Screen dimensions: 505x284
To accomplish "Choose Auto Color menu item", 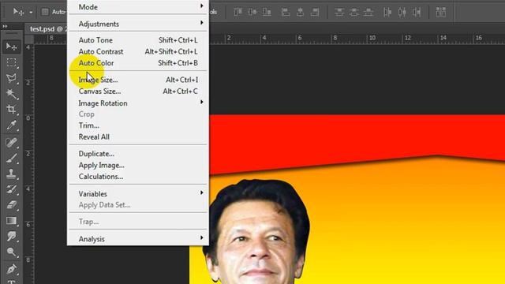I will [138, 63].
